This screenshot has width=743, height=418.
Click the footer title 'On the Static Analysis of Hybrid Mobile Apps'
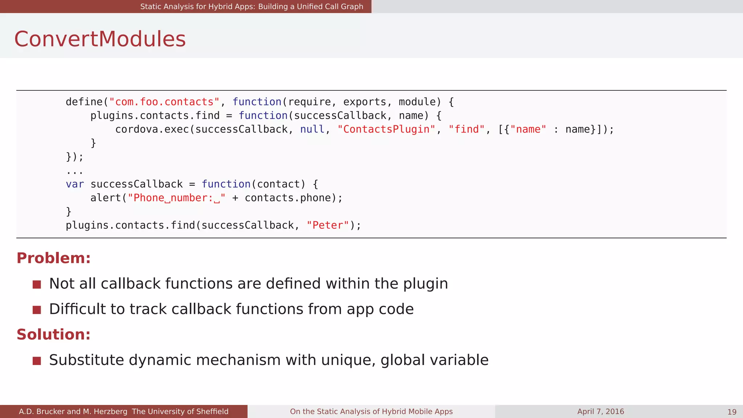pyautogui.click(x=371, y=411)
